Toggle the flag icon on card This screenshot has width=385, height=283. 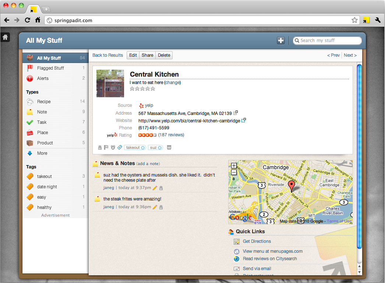point(106,147)
